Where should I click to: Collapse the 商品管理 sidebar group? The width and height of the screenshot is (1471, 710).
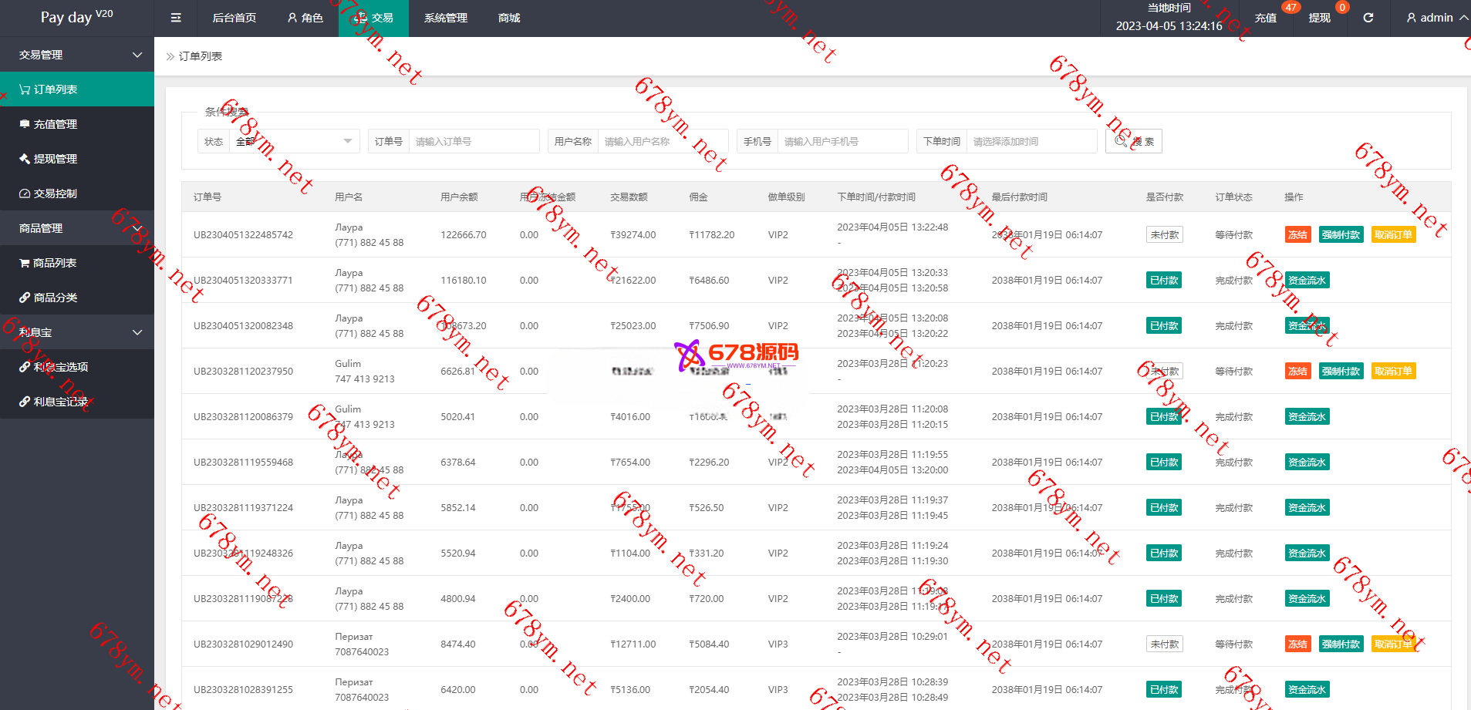[137, 228]
